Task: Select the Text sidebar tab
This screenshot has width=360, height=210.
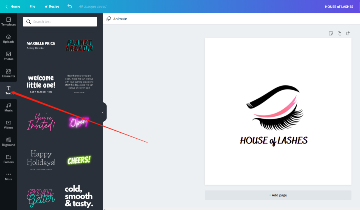Action: 8,90
